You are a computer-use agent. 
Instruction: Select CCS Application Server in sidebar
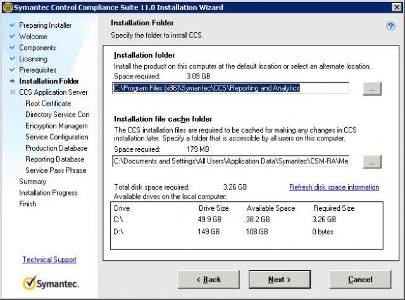[53, 92]
